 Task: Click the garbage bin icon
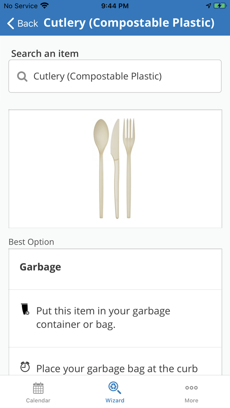click(x=25, y=310)
